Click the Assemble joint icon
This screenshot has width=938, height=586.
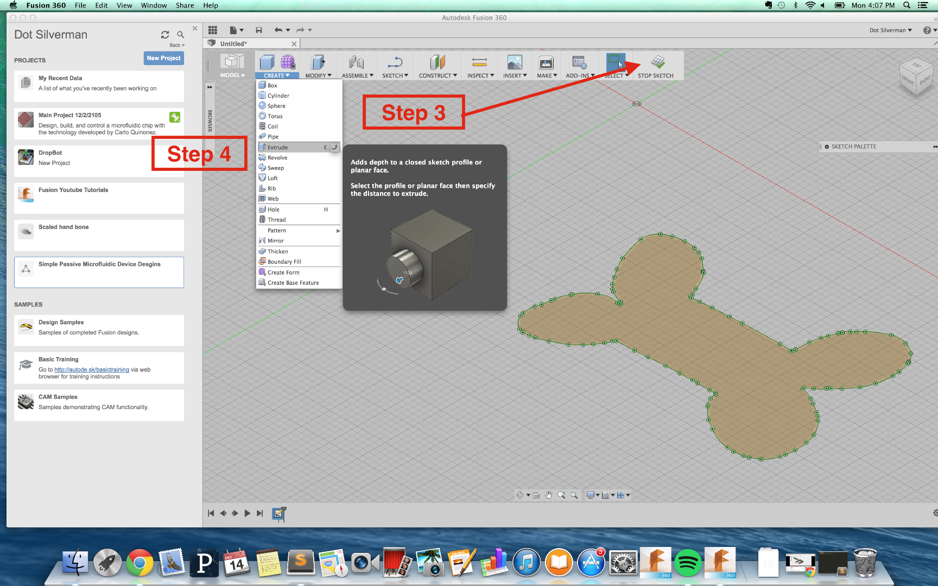357,62
